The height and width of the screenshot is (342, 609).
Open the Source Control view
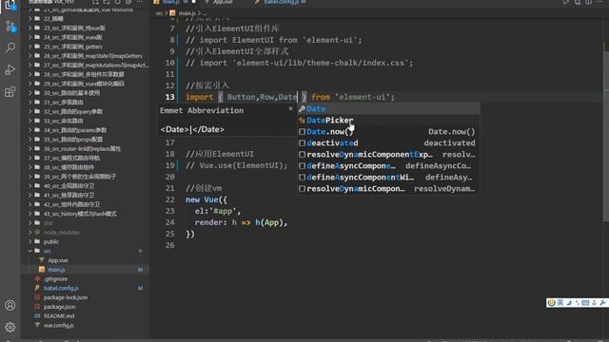(x=10, y=27)
